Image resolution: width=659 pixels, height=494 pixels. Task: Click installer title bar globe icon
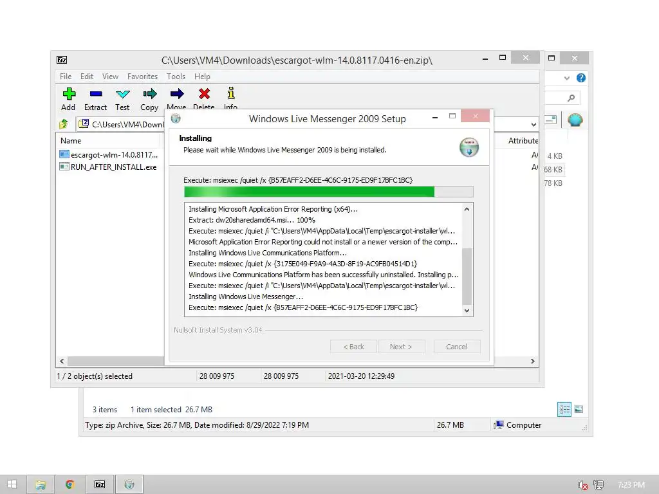pos(176,118)
